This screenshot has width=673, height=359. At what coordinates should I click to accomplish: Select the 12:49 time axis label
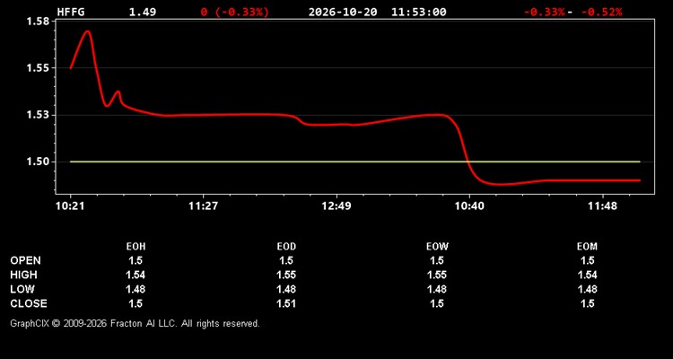pyautogui.click(x=336, y=206)
